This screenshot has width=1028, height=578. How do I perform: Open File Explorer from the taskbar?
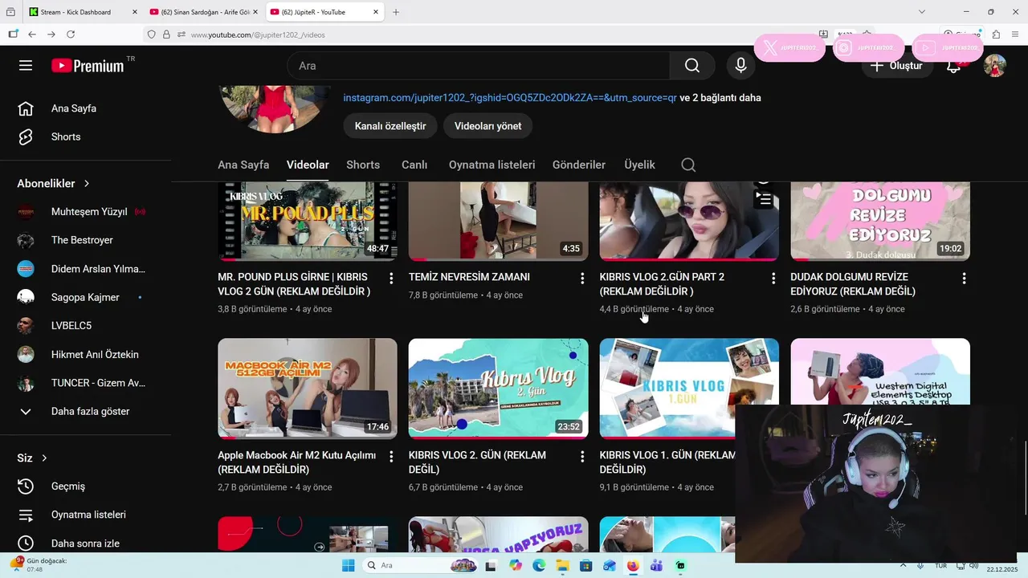click(562, 566)
